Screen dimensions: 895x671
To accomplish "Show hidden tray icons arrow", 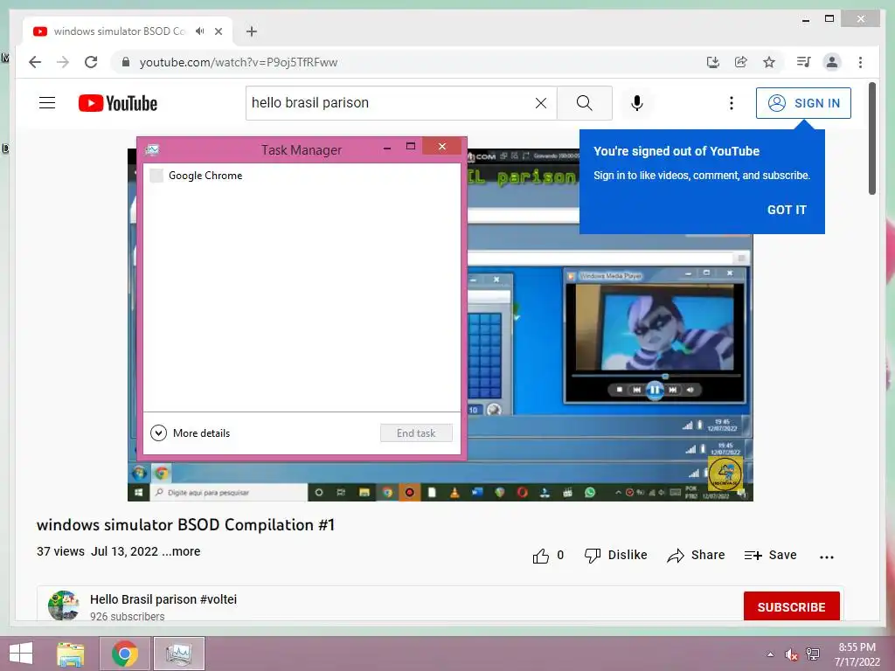I will [x=770, y=654].
